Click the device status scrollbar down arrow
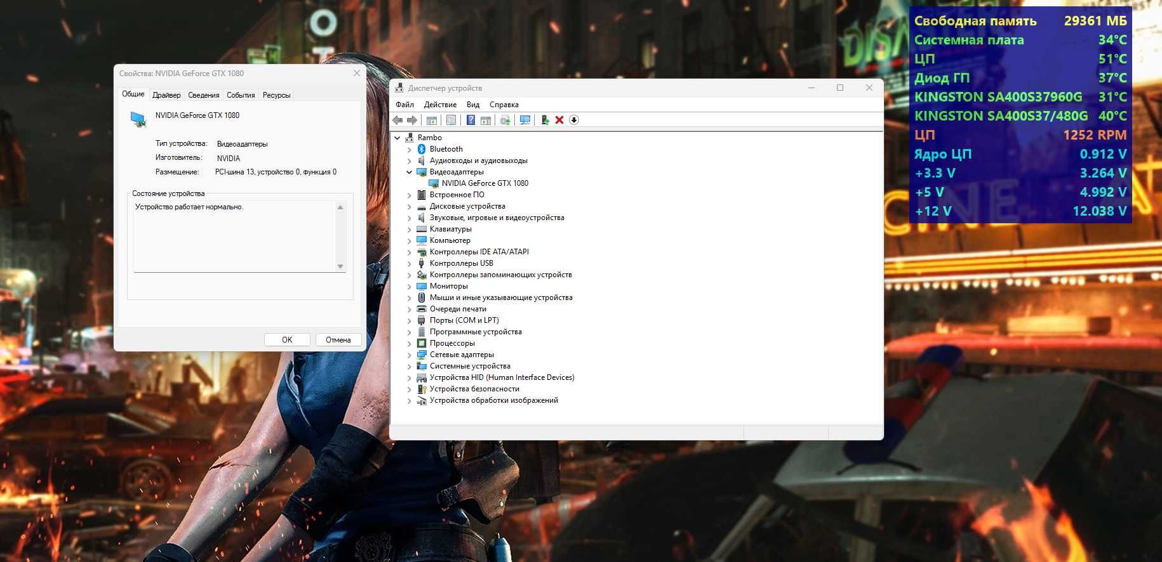 pyautogui.click(x=340, y=266)
